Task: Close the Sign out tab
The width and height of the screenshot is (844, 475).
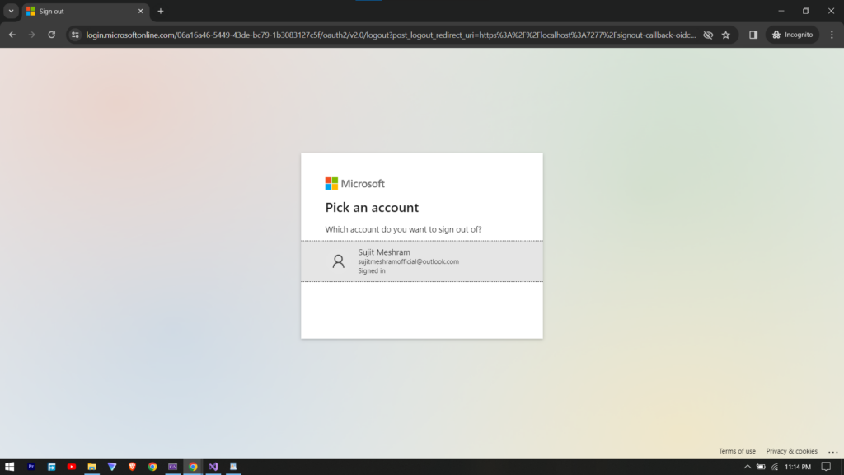Action: (140, 11)
